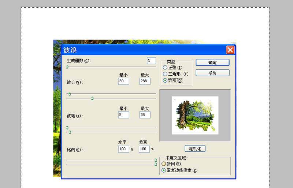Click the 比例 vertical percent field
The width and height of the screenshot is (293, 188).
pyautogui.click(x=144, y=149)
